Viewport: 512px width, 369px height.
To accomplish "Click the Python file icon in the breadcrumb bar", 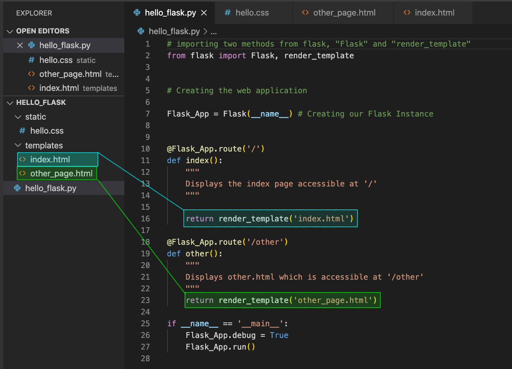I will click(141, 31).
